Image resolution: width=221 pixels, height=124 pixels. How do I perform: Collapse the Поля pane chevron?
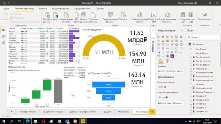pyautogui.click(x=218, y=31)
